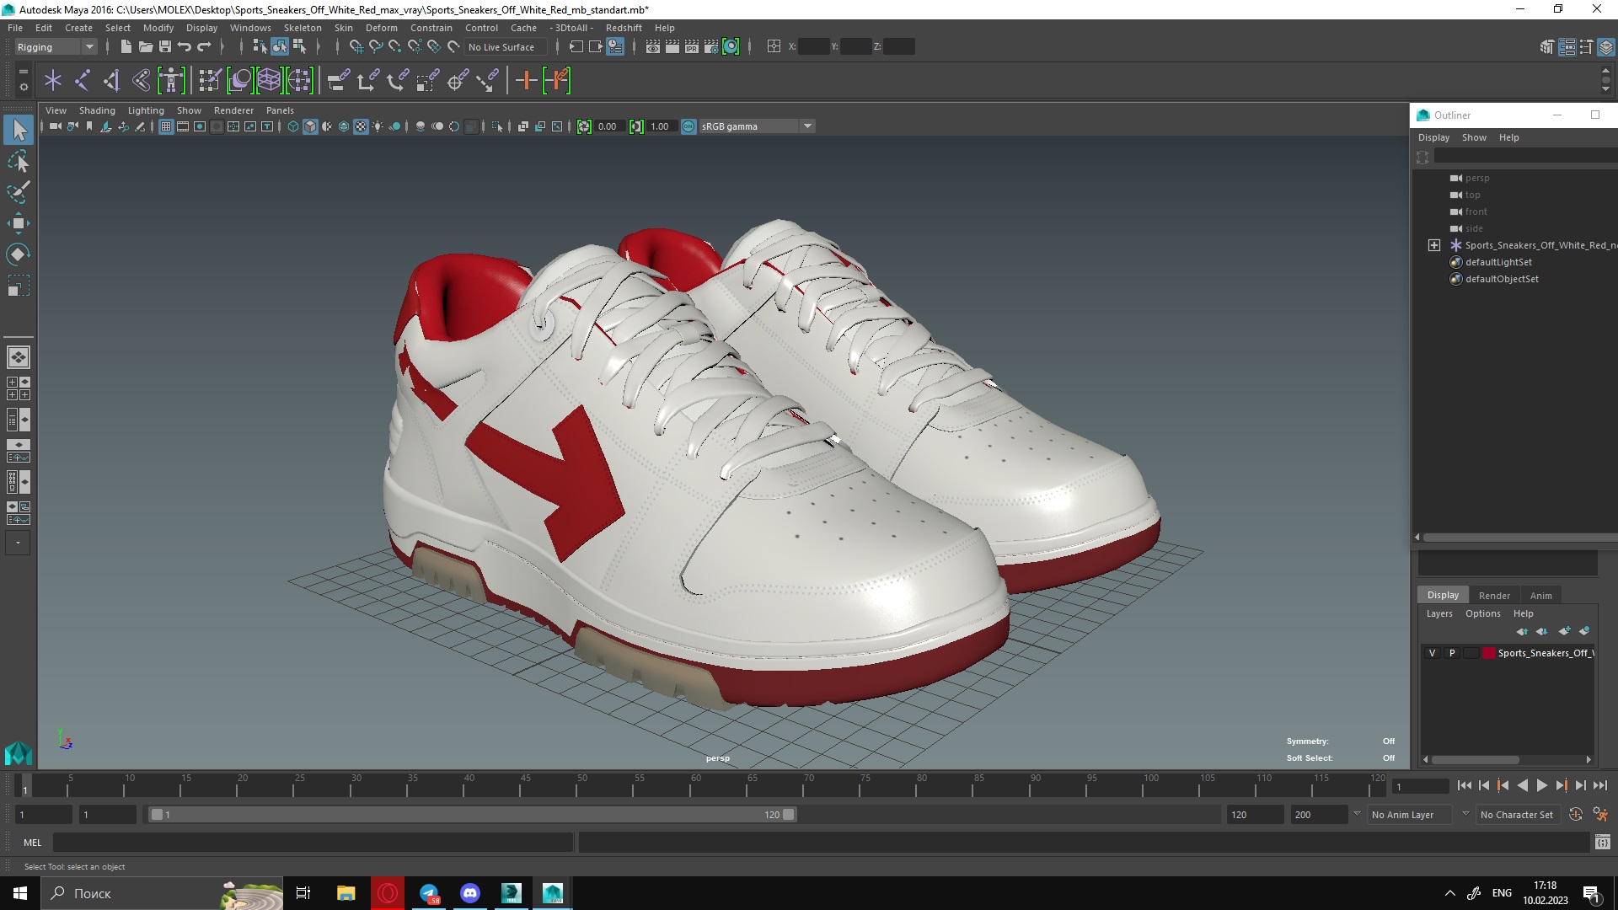Open Discord from the Windows taskbar
The height and width of the screenshot is (910, 1618).
(x=470, y=893)
